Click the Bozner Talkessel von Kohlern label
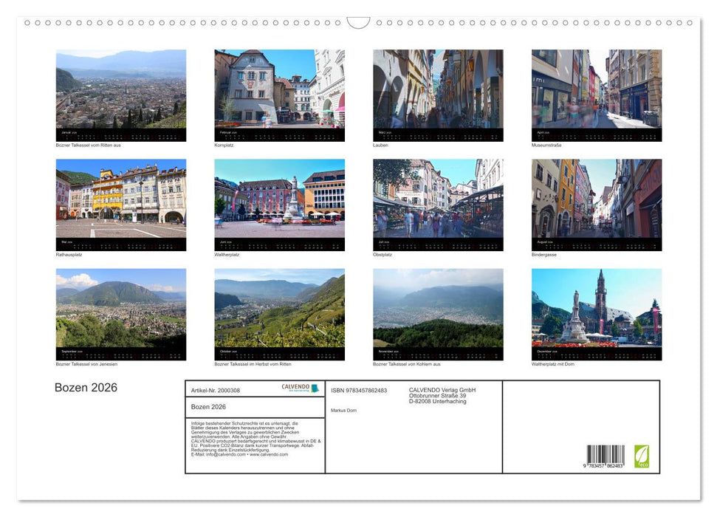 pos(407,363)
